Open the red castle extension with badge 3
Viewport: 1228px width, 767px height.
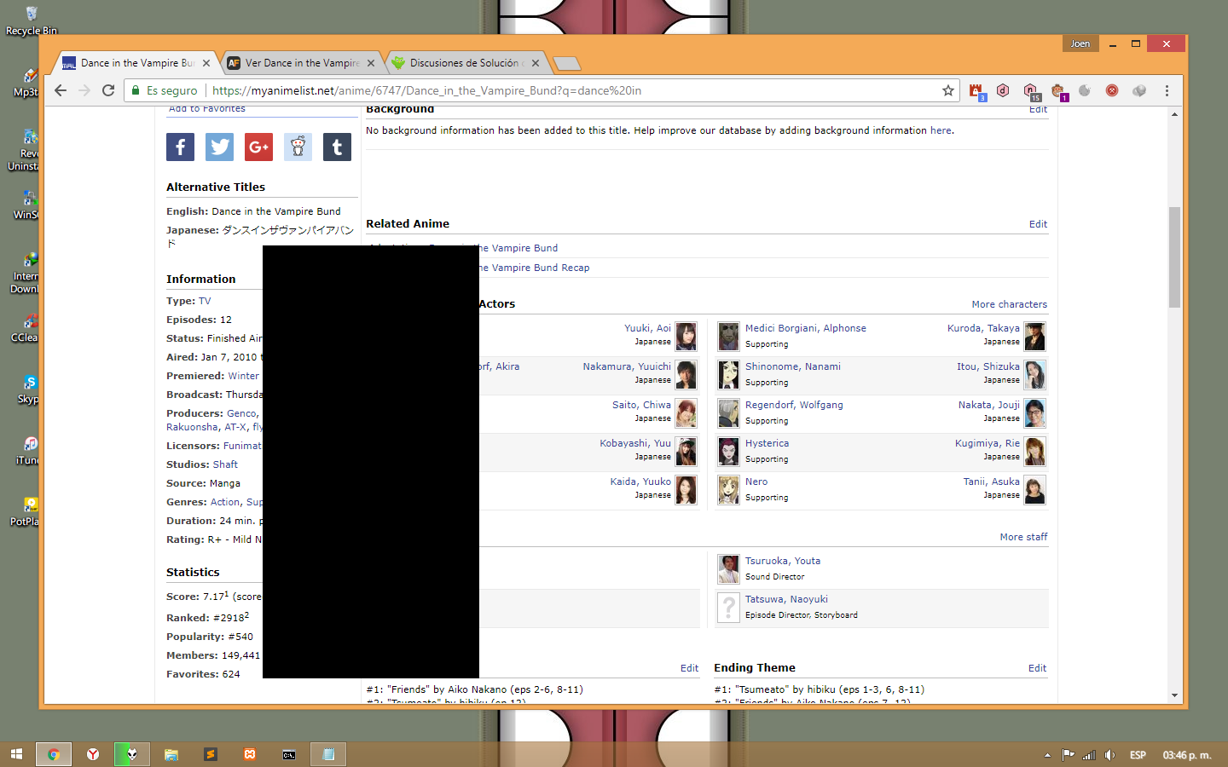[x=976, y=90]
